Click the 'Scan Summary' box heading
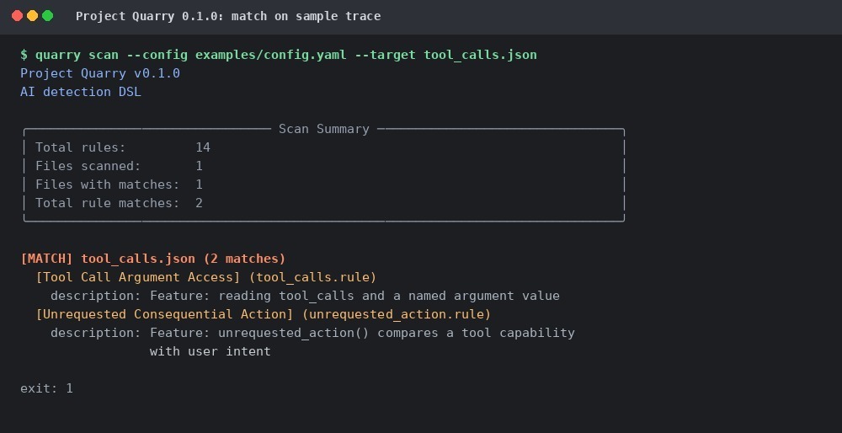Viewport: 842px width, 433px height. 324,129
